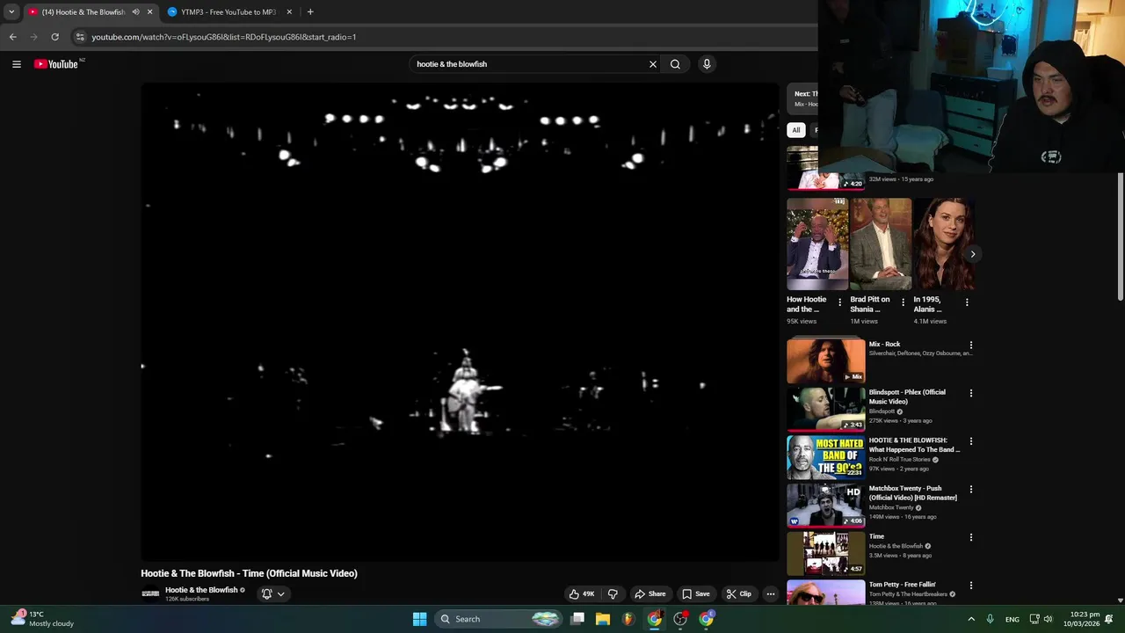Image resolution: width=1125 pixels, height=633 pixels.
Task: Open options for Alanis short
Action: point(967,302)
